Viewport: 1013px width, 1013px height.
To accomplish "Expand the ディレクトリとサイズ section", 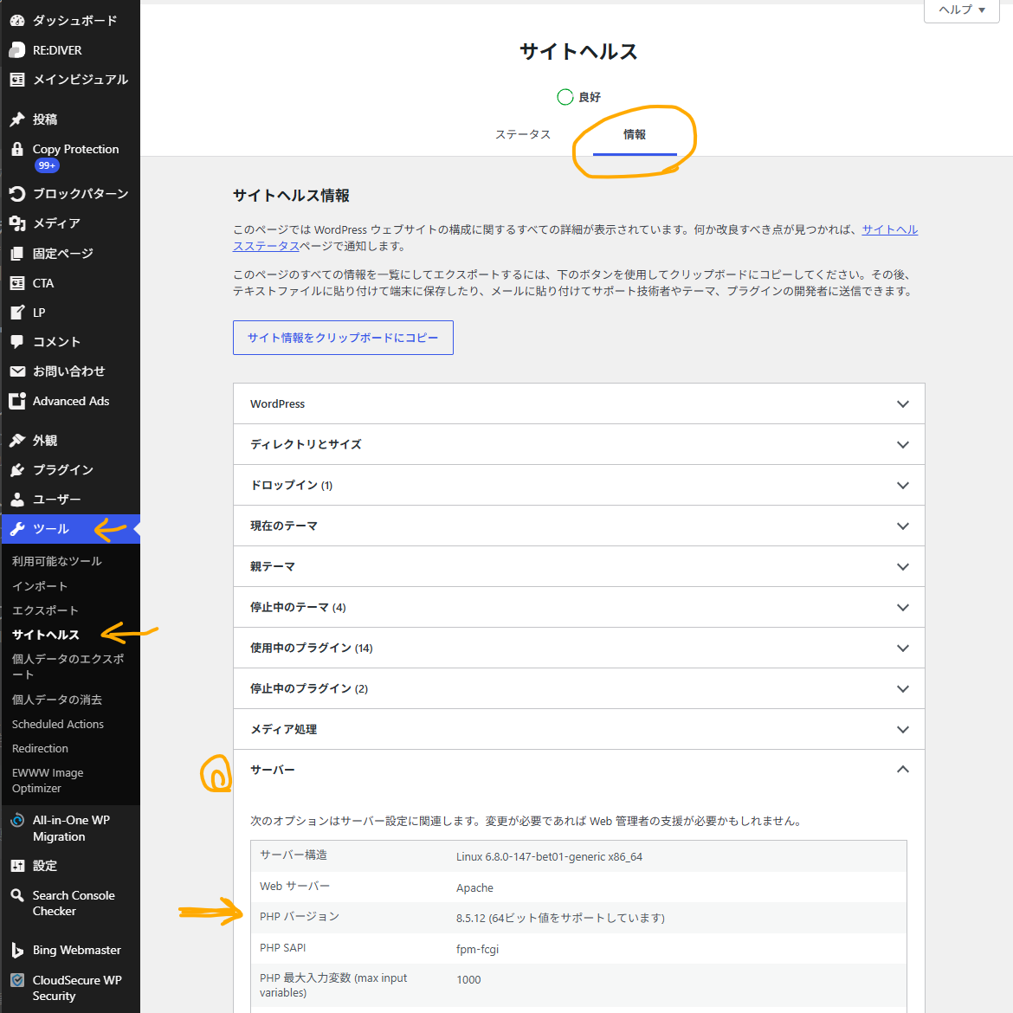I will (x=579, y=444).
